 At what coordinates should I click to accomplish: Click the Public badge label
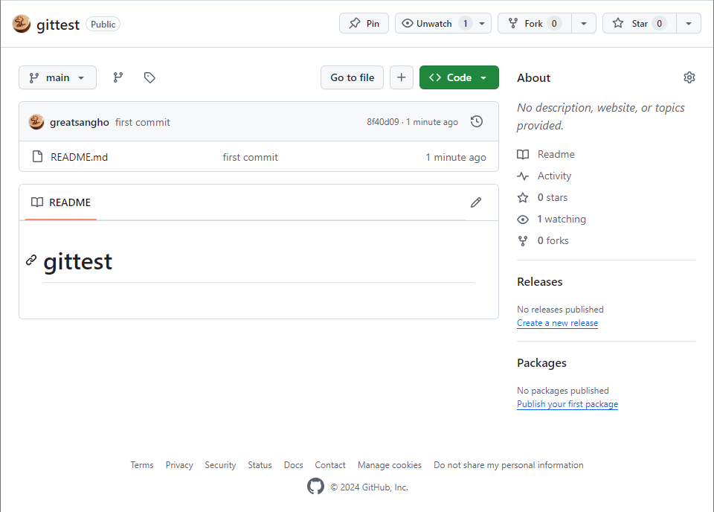click(x=103, y=24)
